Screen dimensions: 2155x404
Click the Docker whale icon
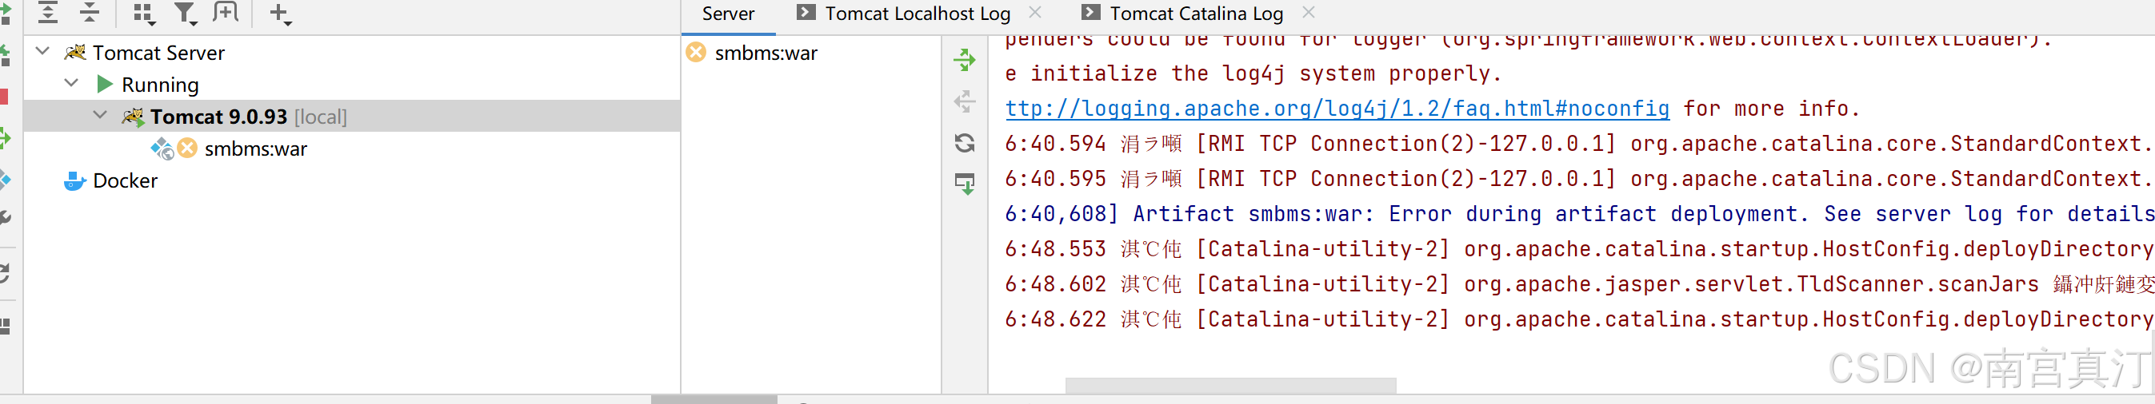(x=74, y=180)
